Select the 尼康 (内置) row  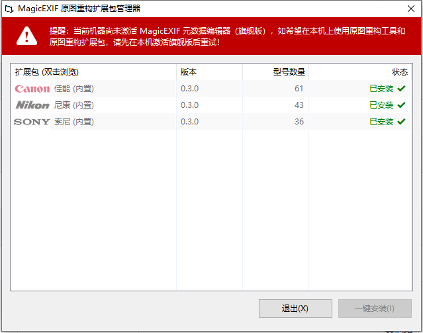pyautogui.click(x=211, y=105)
